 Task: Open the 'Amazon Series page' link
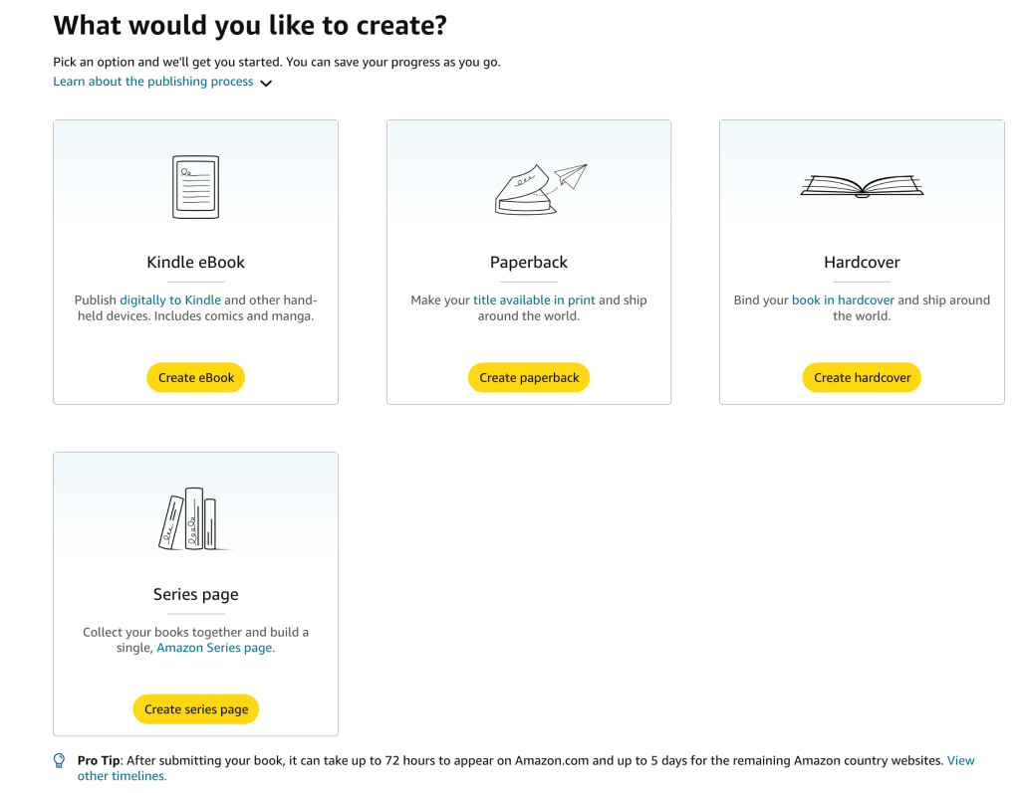click(214, 648)
